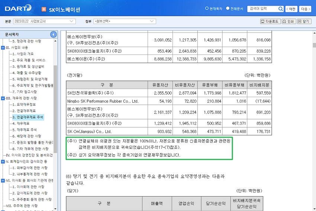Screen dimensions: 316x211
Task: Click the 닫기 close button
Action: [304, 21]
